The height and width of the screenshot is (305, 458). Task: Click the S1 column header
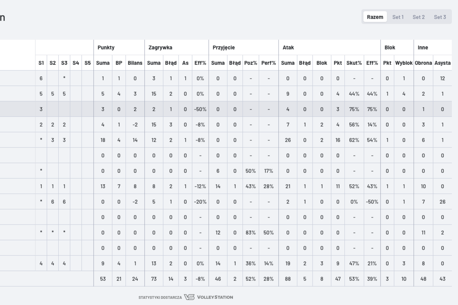[41, 63]
